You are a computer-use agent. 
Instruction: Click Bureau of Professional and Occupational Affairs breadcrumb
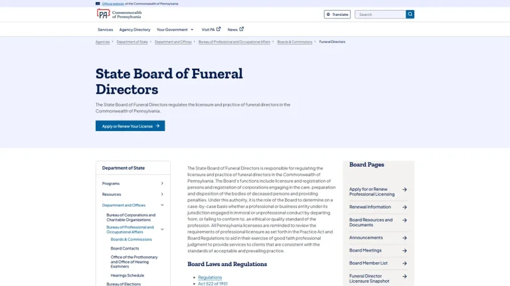coord(234,42)
